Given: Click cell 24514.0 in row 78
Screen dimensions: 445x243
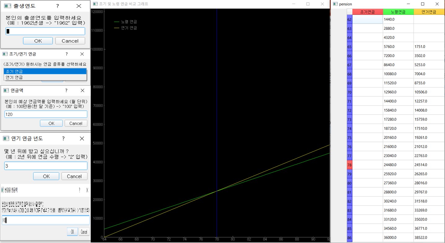Looking at the screenshot, I should [x=429, y=165].
